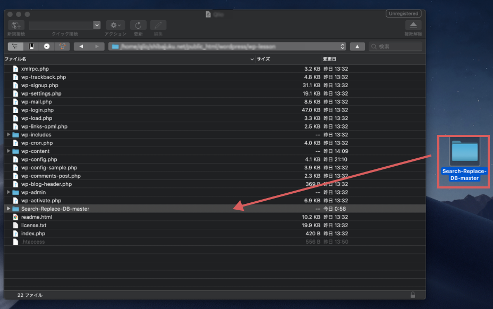Sort by the size column header
493x309 pixels.
(x=263, y=59)
